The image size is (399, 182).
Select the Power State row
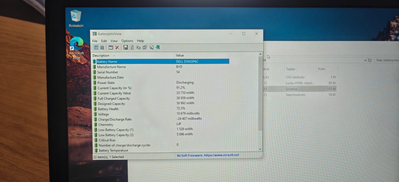click(161, 82)
